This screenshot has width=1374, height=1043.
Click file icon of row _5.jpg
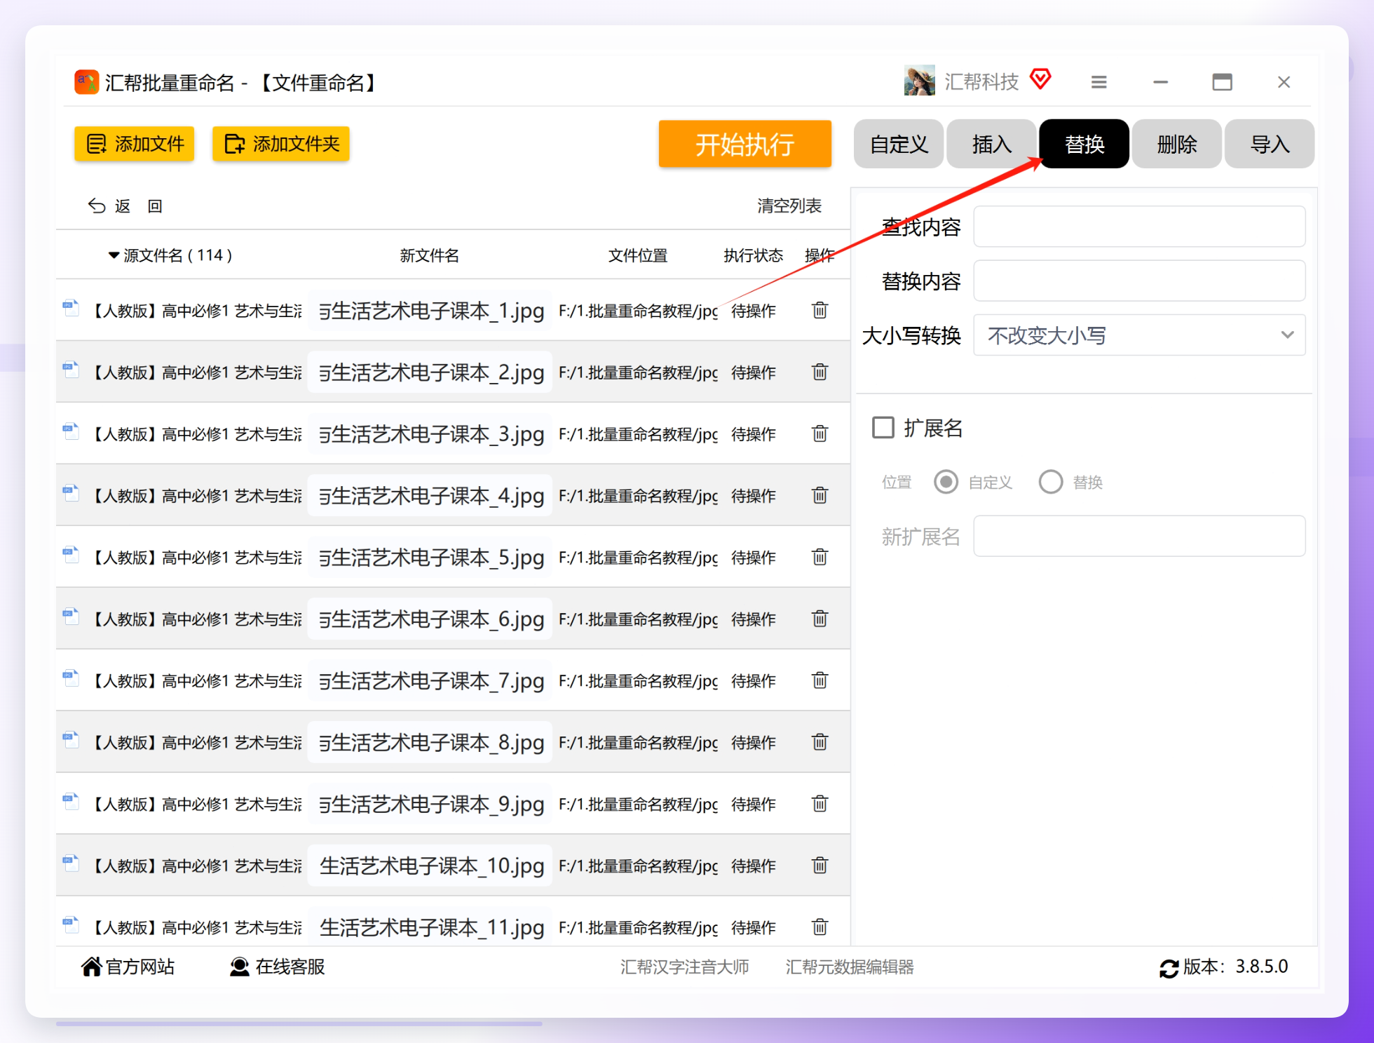click(70, 554)
